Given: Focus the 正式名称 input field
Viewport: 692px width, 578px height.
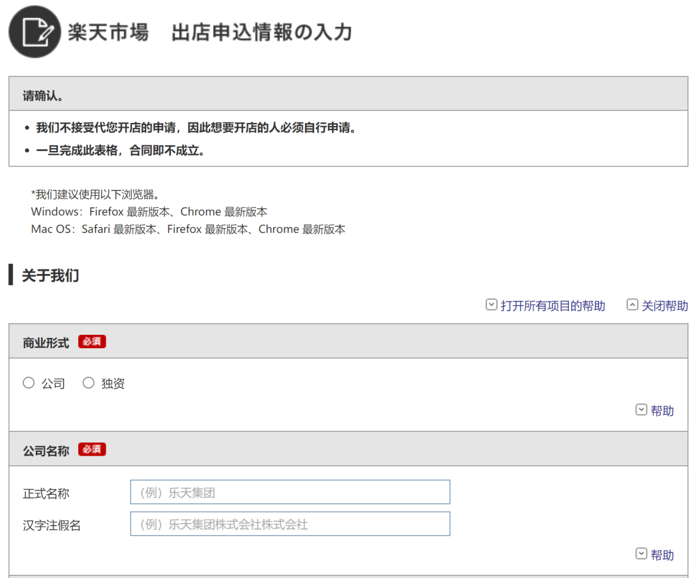Looking at the screenshot, I should click(290, 492).
